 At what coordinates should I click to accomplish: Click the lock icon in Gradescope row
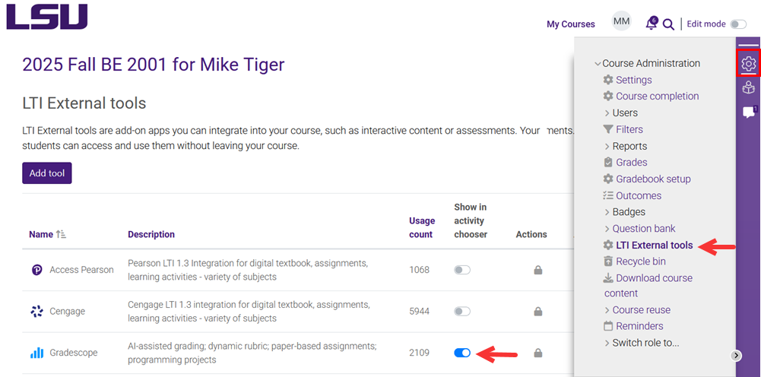point(537,353)
